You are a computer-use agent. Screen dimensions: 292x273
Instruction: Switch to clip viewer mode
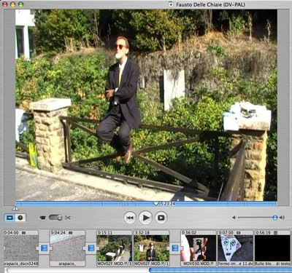(10, 218)
